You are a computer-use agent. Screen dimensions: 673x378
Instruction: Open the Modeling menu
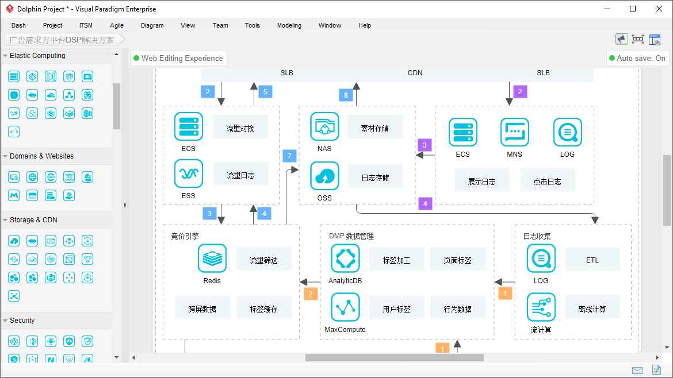coord(289,25)
